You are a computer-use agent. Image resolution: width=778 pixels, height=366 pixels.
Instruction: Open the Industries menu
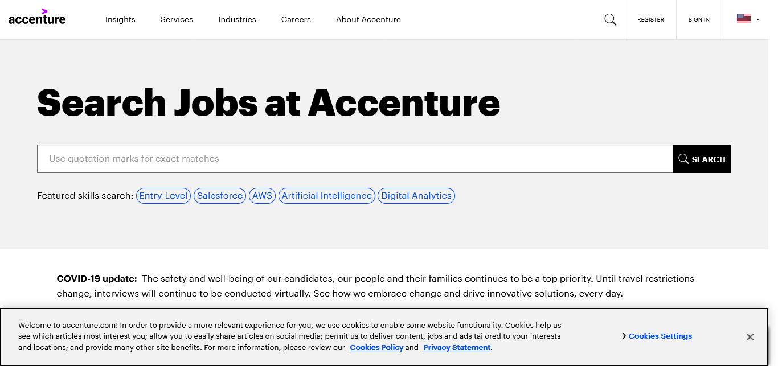237,19
